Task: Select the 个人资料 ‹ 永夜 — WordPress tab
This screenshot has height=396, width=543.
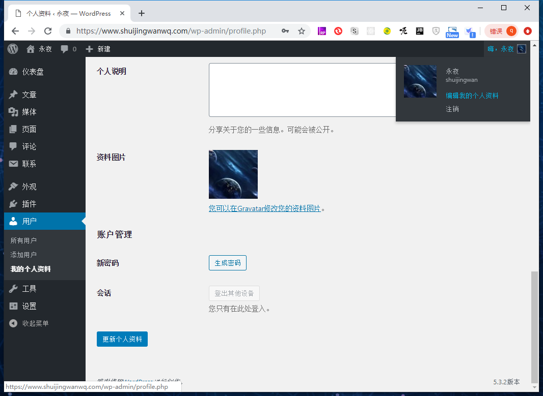Action: [69, 14]
